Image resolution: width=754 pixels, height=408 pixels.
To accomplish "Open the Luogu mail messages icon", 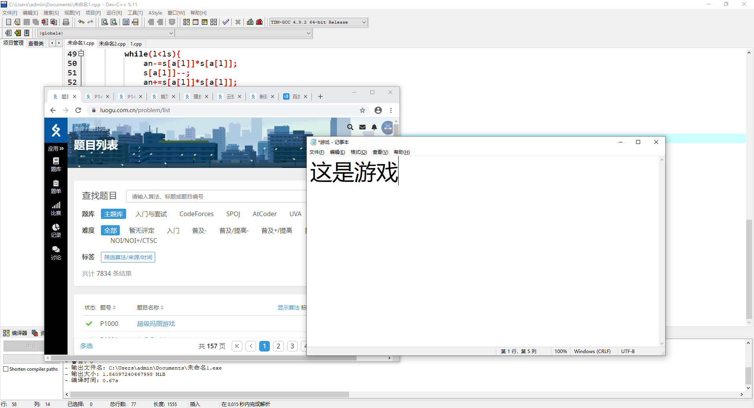I will (362, 127).
